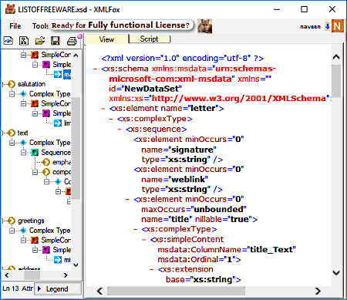Click the XML view toolbar icon
This screenshot has height=300, width=347.
(8, 41)
